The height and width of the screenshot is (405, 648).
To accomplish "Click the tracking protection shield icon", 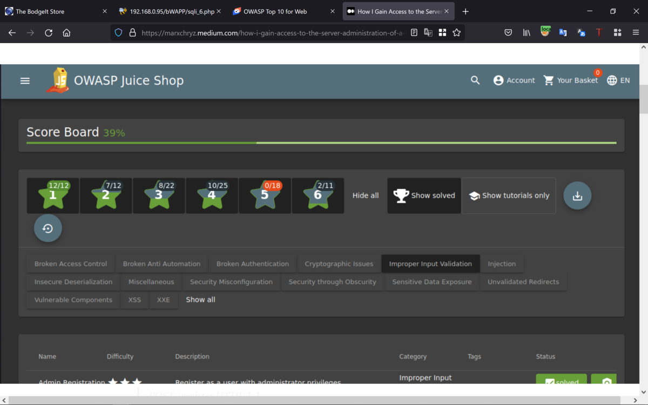I will (x=119, y=33).
